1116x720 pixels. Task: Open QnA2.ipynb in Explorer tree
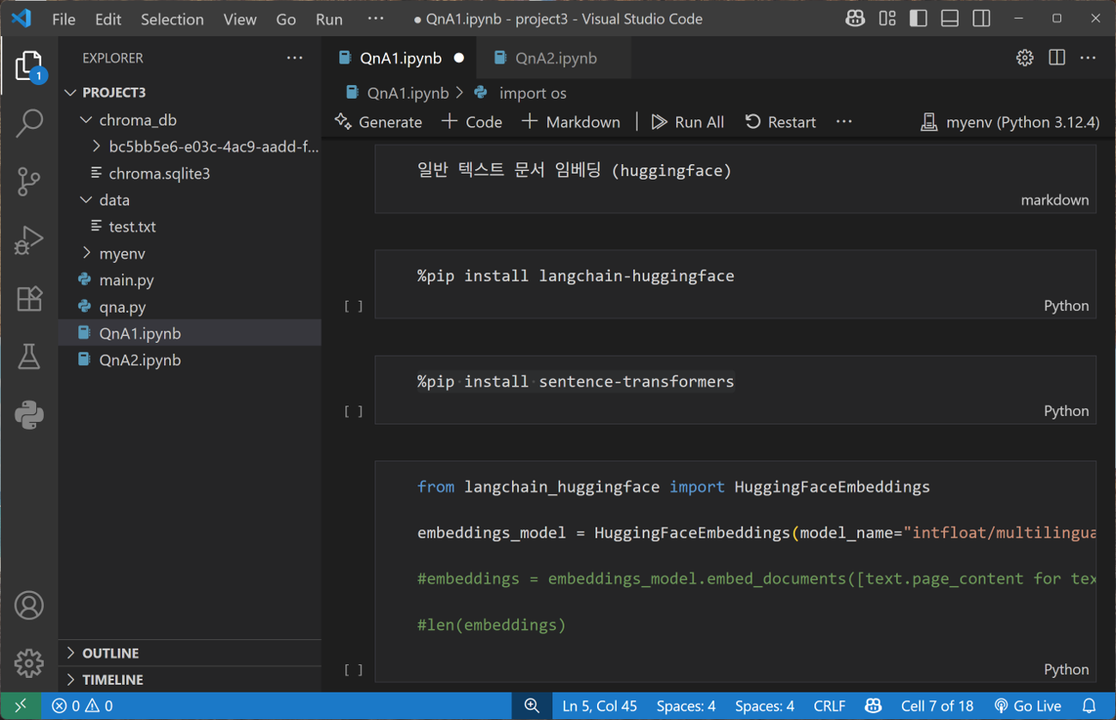tap(190, 359)
